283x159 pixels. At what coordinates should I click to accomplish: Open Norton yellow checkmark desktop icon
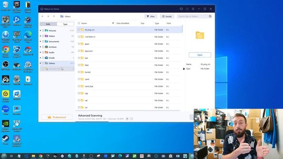6,96
